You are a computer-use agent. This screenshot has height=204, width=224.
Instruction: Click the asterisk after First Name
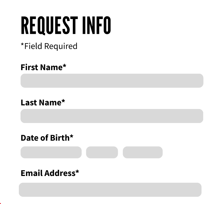coord(65,66)
